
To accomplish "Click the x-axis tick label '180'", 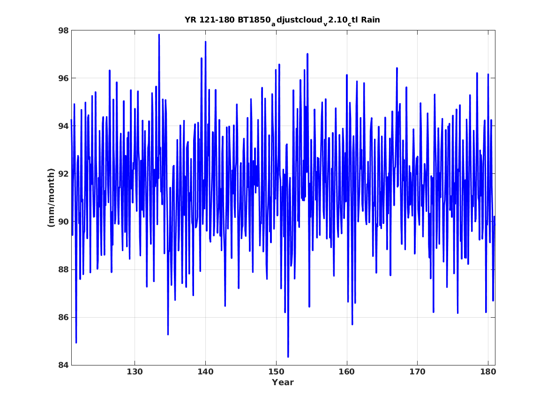I will point(488,372).
